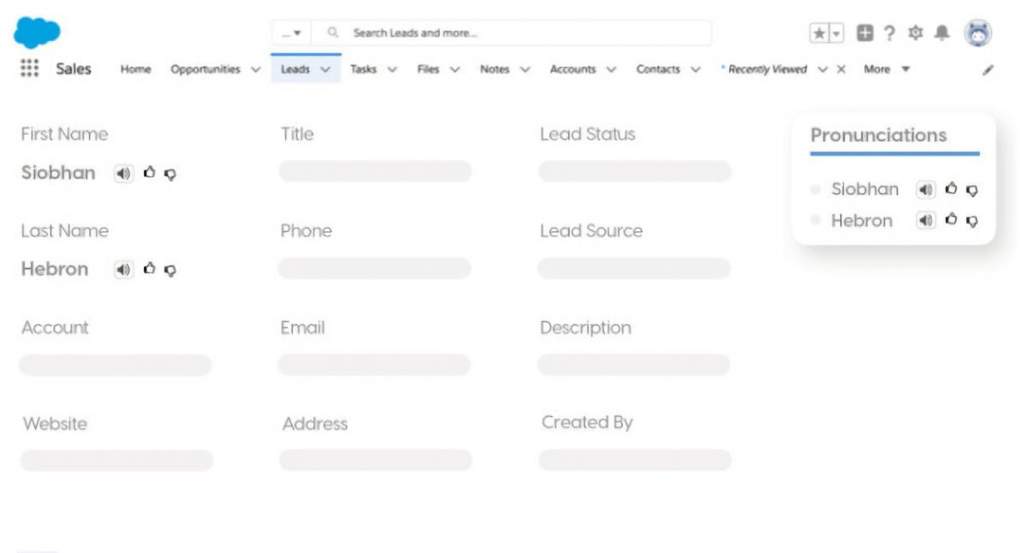This screenshot has width=1027, height=553.
Task: Play Hebron audio in Pronunciations panel
Action: (x=925, y=221)
